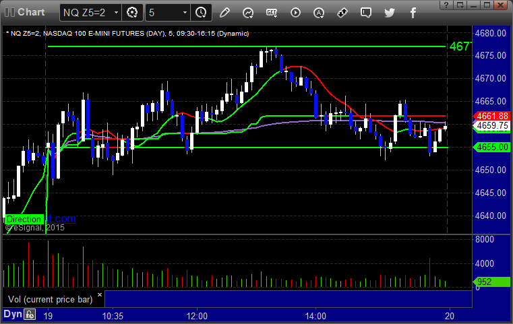Click the pop-out window icon

click(x=460, y=5)
